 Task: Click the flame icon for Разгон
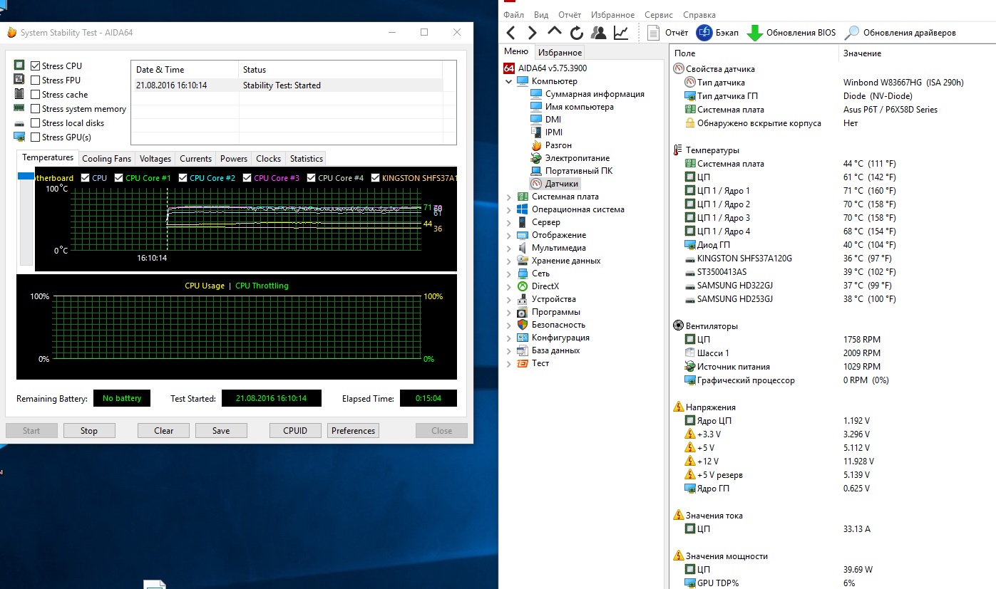pyautogui.click(x=537, y=145)
